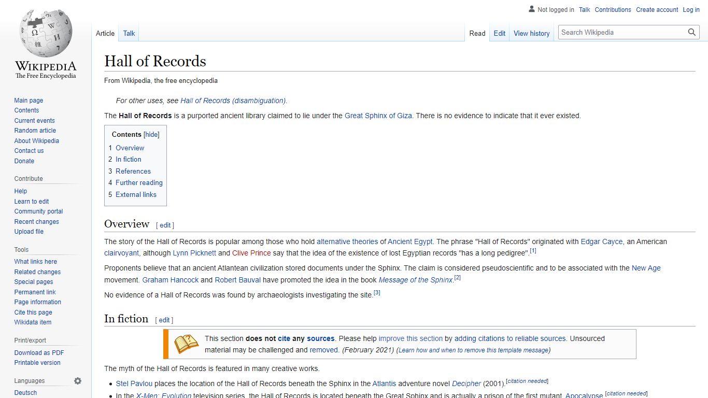
Task: Switch to Deutsch language
Action: pos(25,393)
